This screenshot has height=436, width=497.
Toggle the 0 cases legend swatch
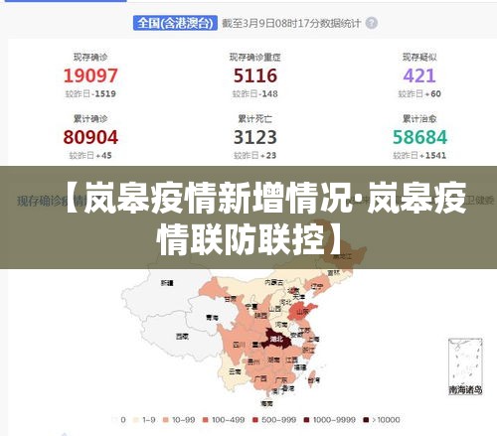click(x=115, y=420)
